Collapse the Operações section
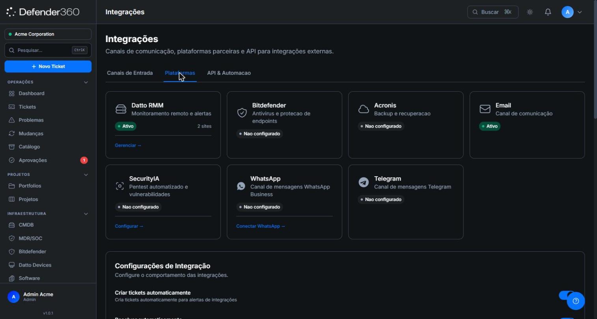This screenshot has height=319, width=597. coord(86,82)
